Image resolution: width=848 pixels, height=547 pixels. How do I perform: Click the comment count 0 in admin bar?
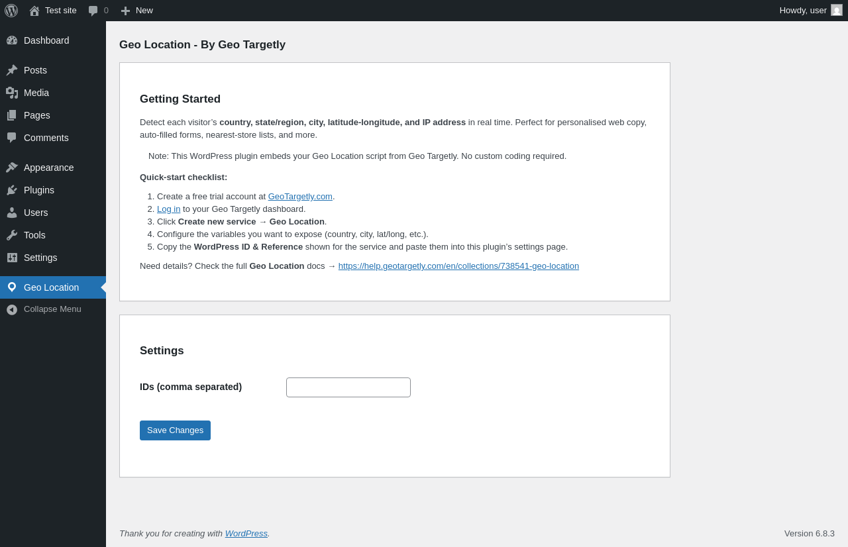tap(106, 11)
